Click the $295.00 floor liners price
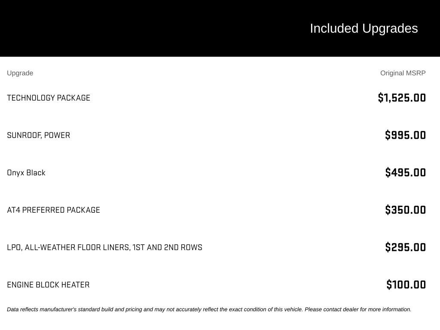 406,247
